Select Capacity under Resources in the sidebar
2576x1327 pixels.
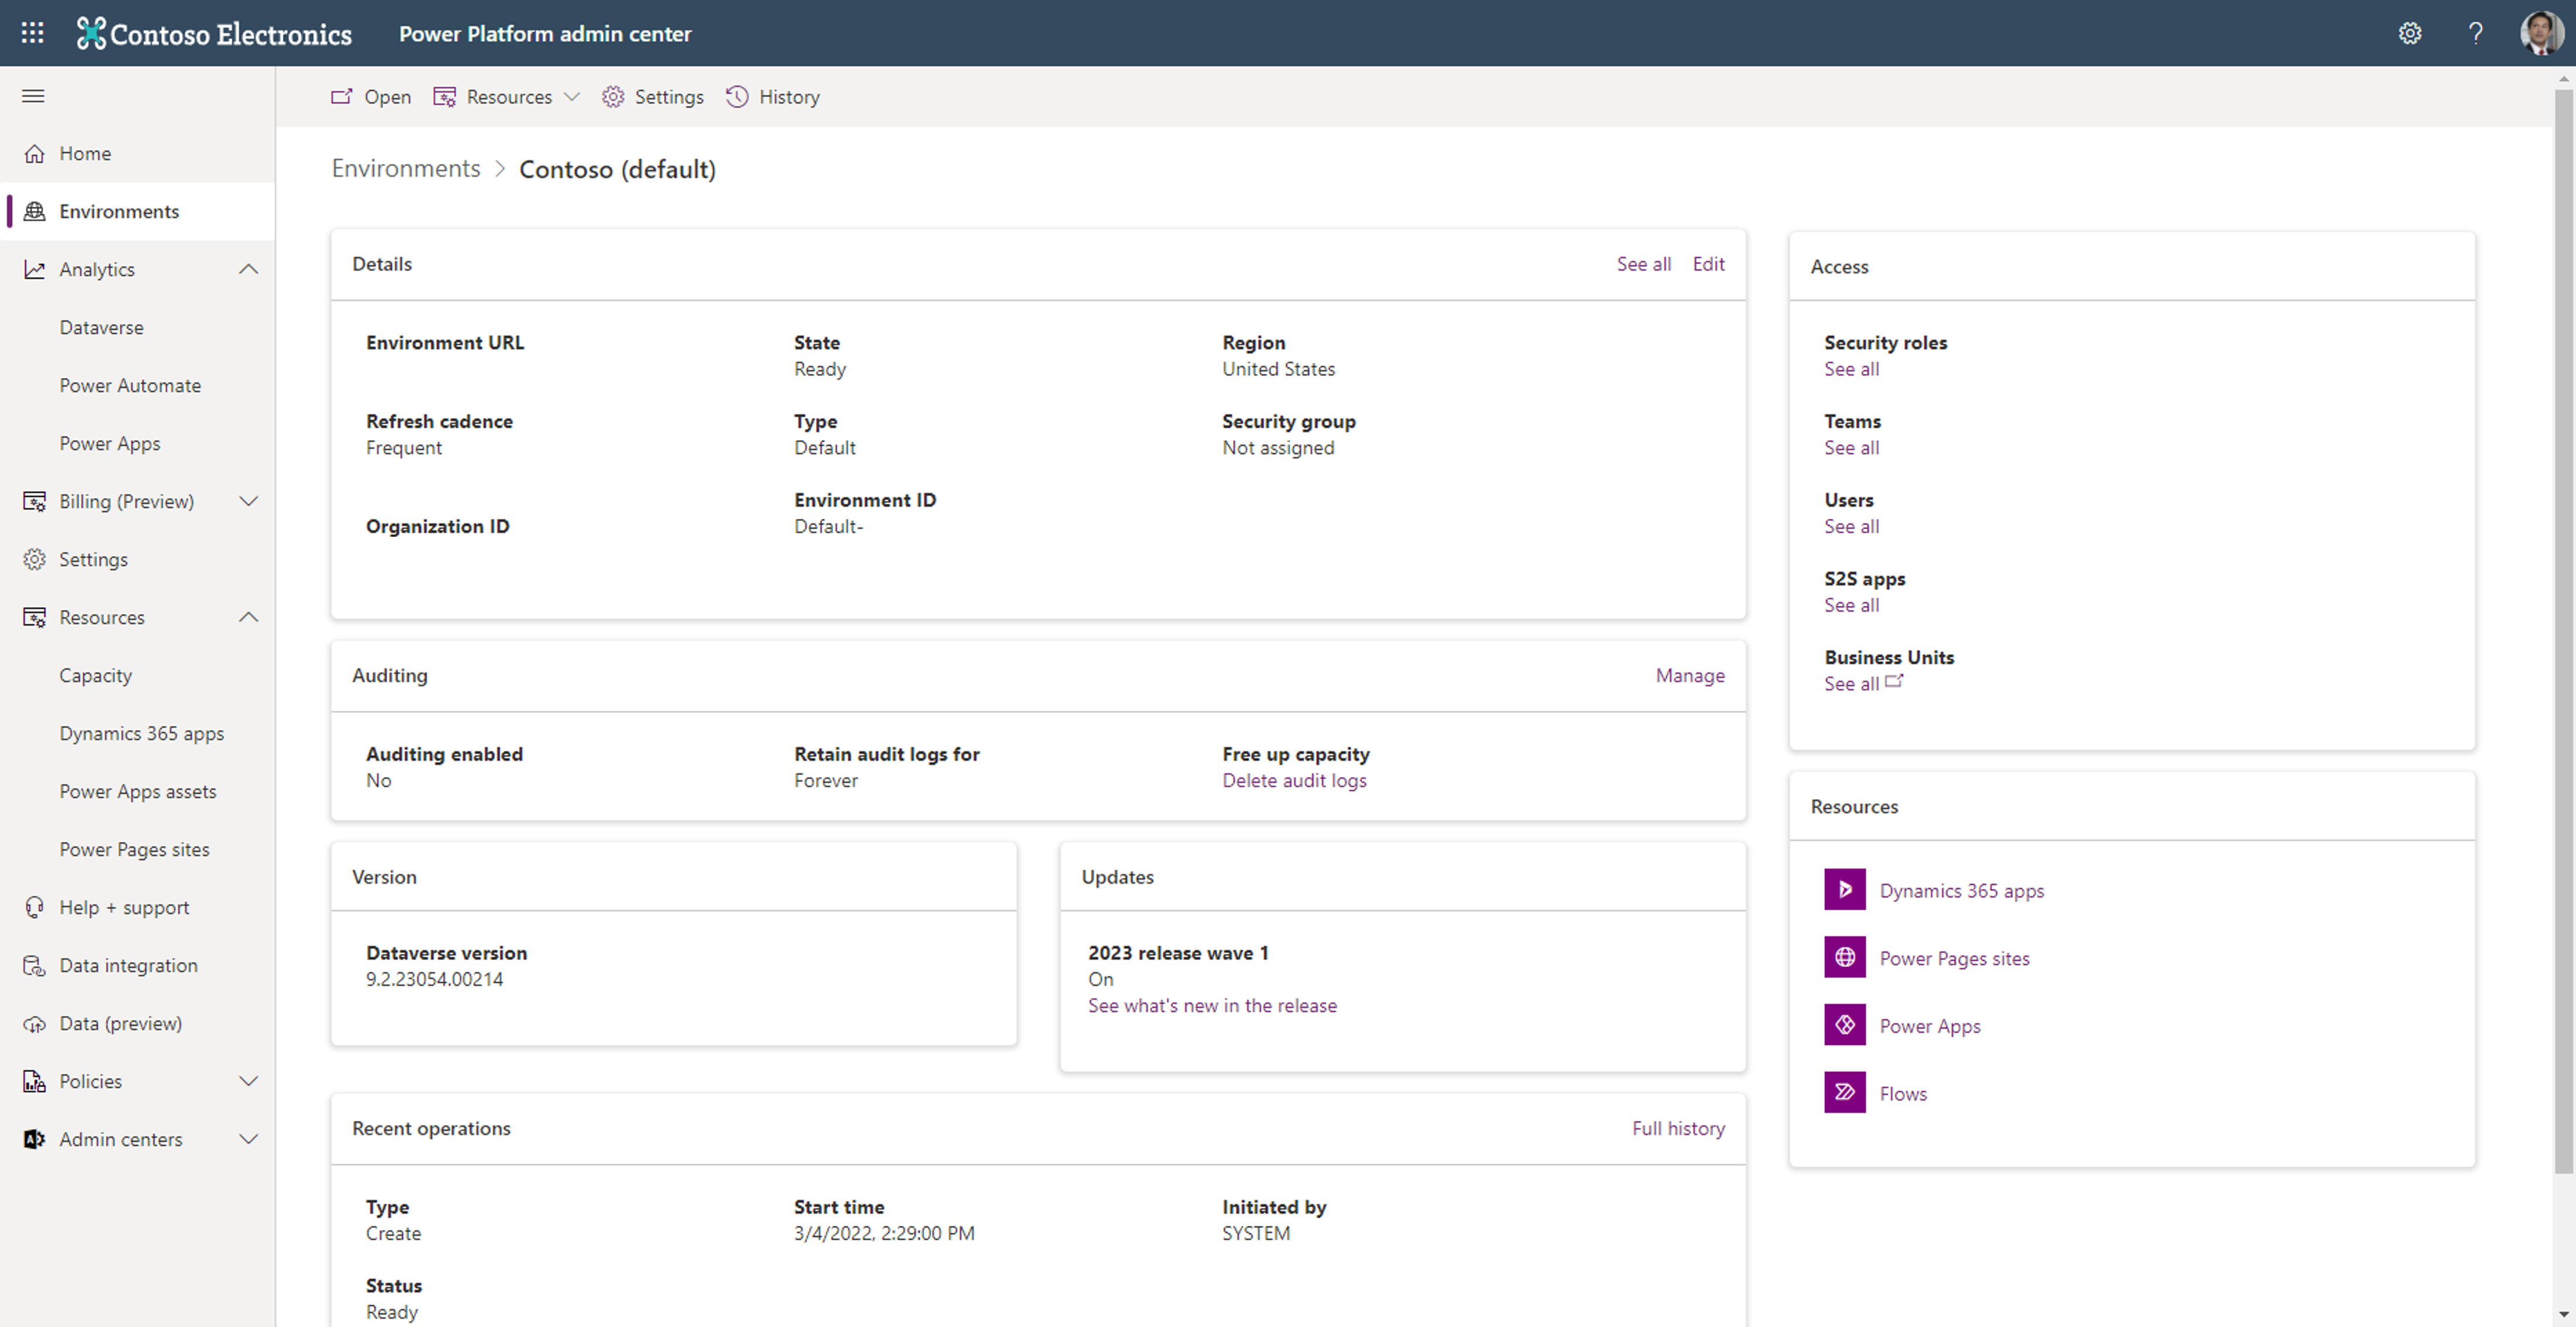95,675
